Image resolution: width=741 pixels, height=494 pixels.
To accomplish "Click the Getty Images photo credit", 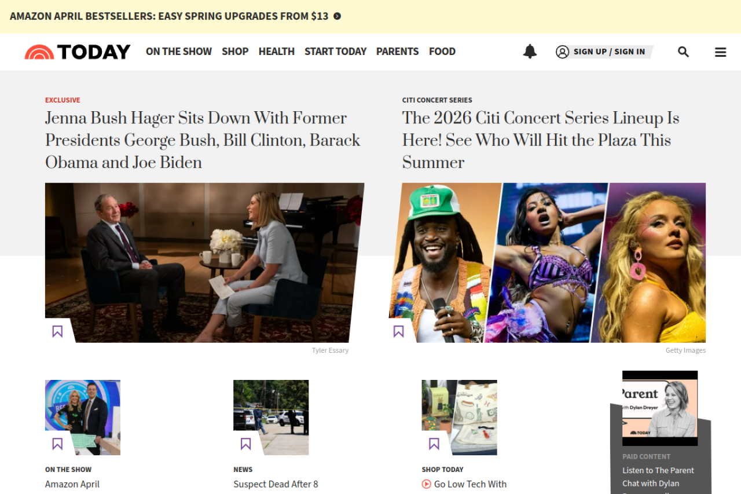I will click(x=685, y=350).
